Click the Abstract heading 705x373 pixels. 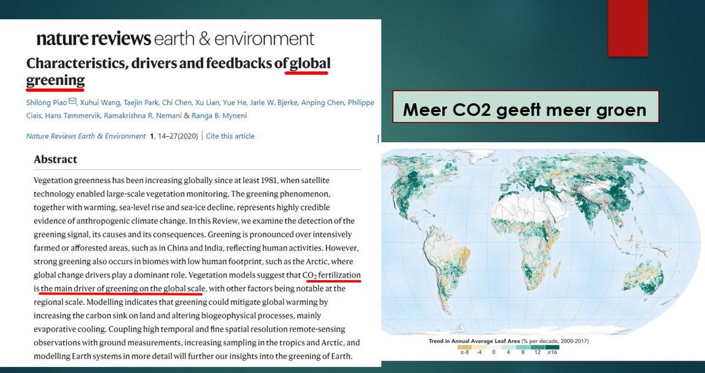[x=55, y=159]
